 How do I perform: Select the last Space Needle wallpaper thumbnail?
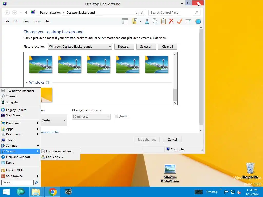(157, 64)
